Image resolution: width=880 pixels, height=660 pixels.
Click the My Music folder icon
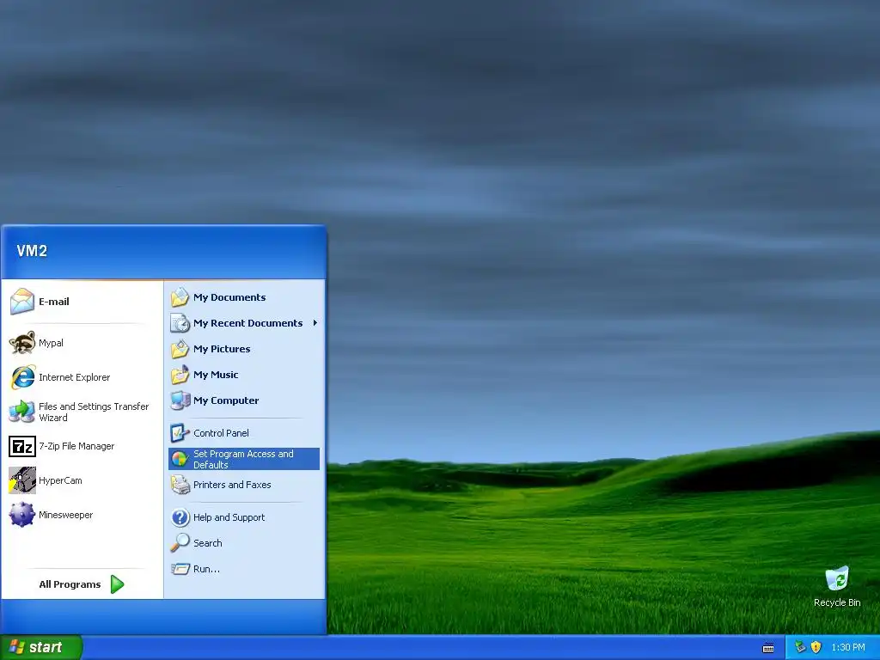(180, 375)
